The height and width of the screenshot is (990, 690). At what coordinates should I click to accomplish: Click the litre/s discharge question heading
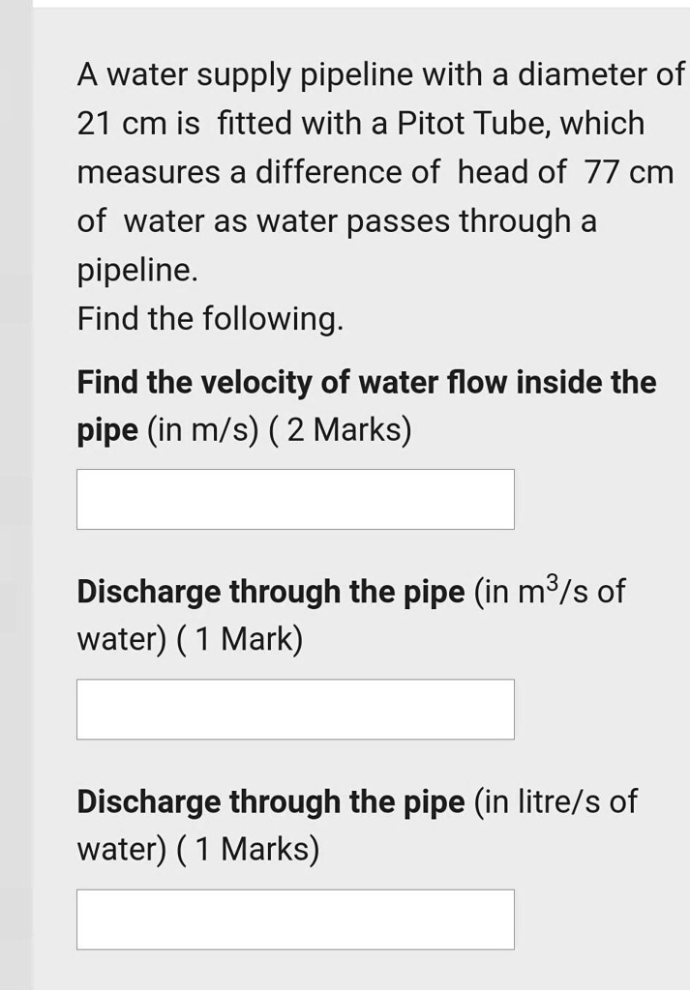click(269, 801)
